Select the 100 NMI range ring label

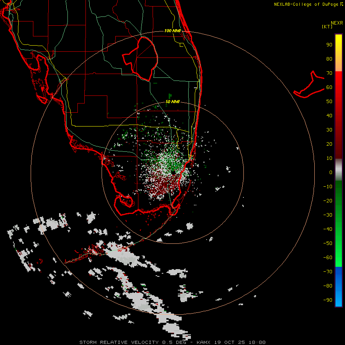pos(172,31)
